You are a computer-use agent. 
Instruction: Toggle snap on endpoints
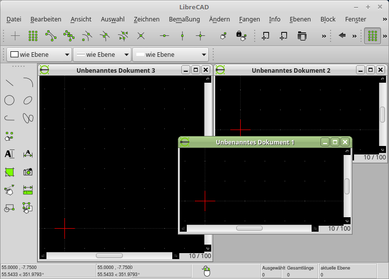tap(51, 36)
